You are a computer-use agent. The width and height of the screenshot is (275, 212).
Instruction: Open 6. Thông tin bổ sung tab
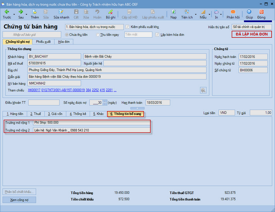125,114
